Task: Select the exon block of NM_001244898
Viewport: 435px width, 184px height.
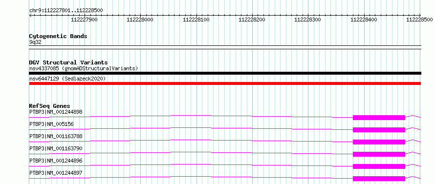Action: pos(379,118)
